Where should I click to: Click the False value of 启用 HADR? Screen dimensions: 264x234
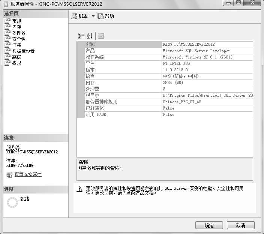168,115
